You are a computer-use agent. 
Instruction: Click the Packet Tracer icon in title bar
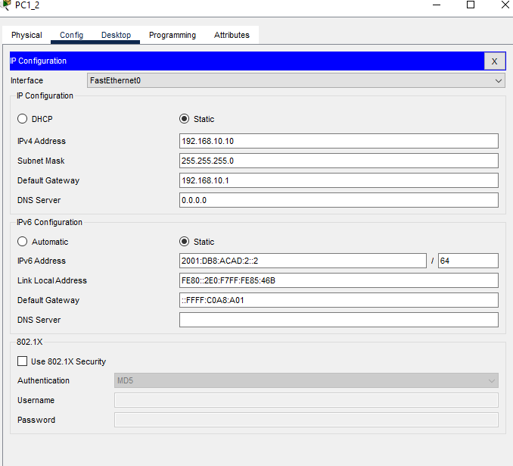coord(7,5)
